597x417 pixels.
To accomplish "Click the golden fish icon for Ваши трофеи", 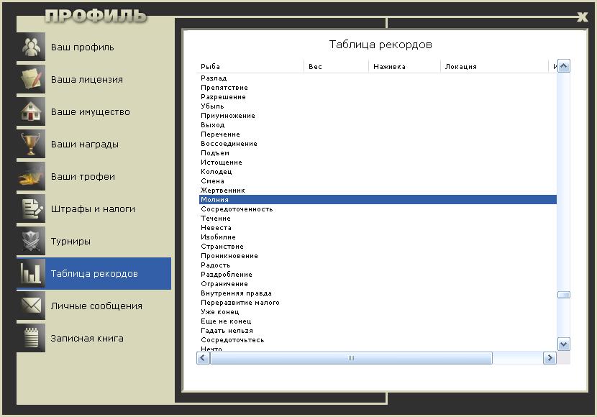I will click(31, 176).
